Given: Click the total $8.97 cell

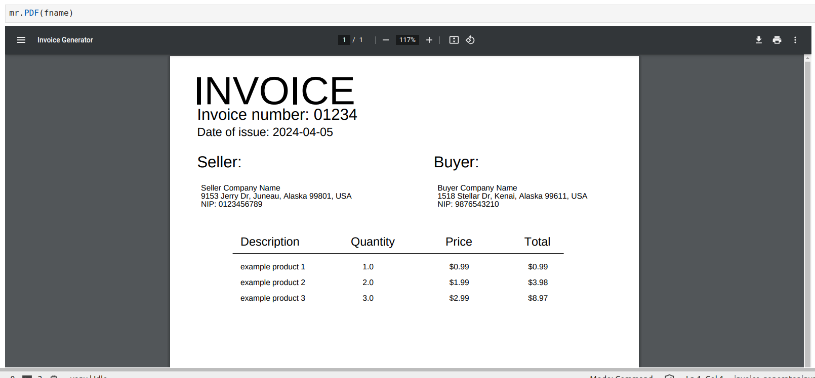Looking at the screenshot, I should click(x=538, y=298).
